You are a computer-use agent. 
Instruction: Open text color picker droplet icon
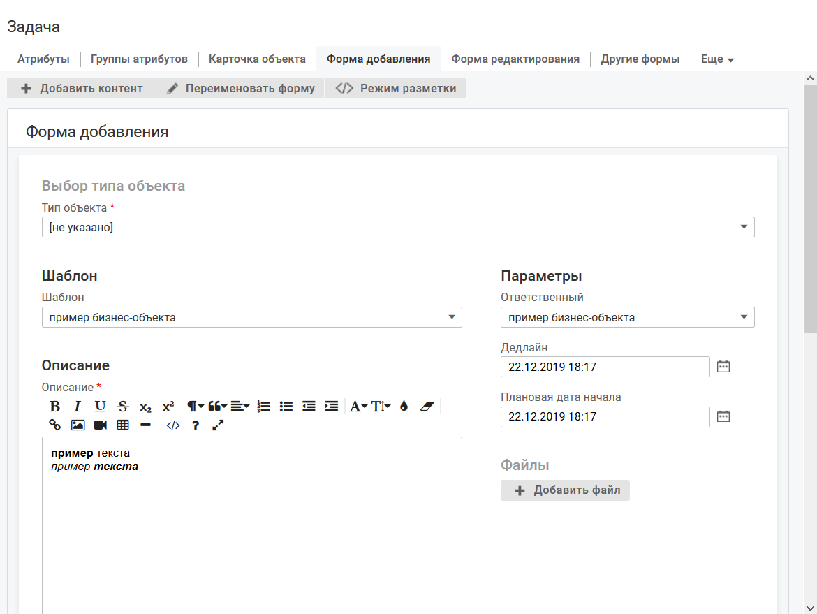[404, 407]
